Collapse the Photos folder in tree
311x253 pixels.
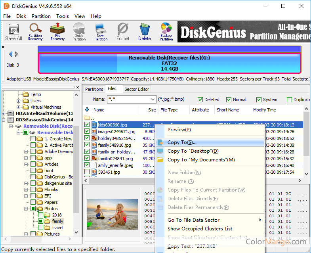pos(27,209)
